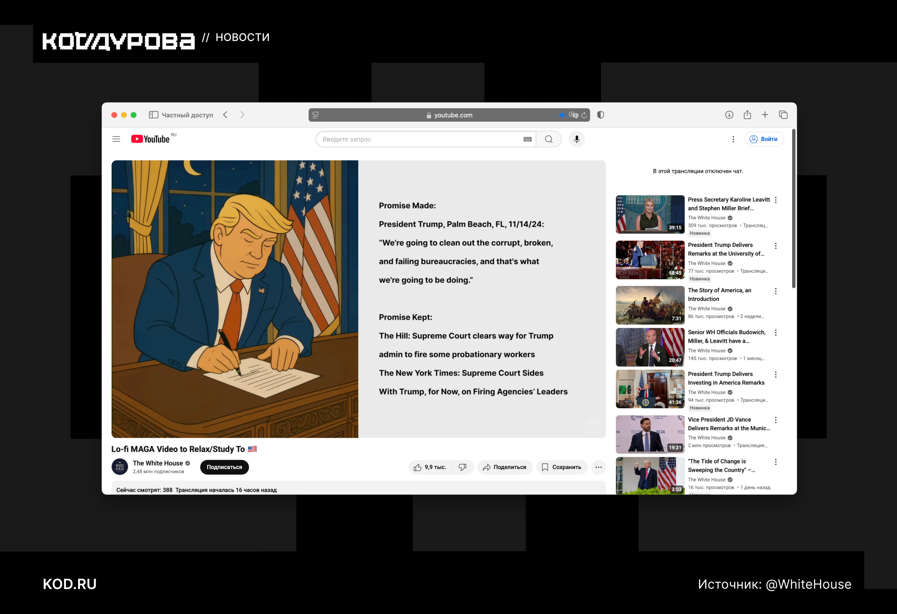Open 'Press Secretary Karoline Leavitt' video thumbnail

click(650, 214)
